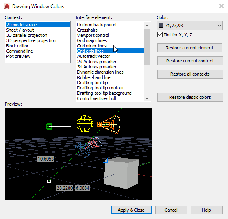Click the AutoCAD logo icon in title bar

point(7,6)
